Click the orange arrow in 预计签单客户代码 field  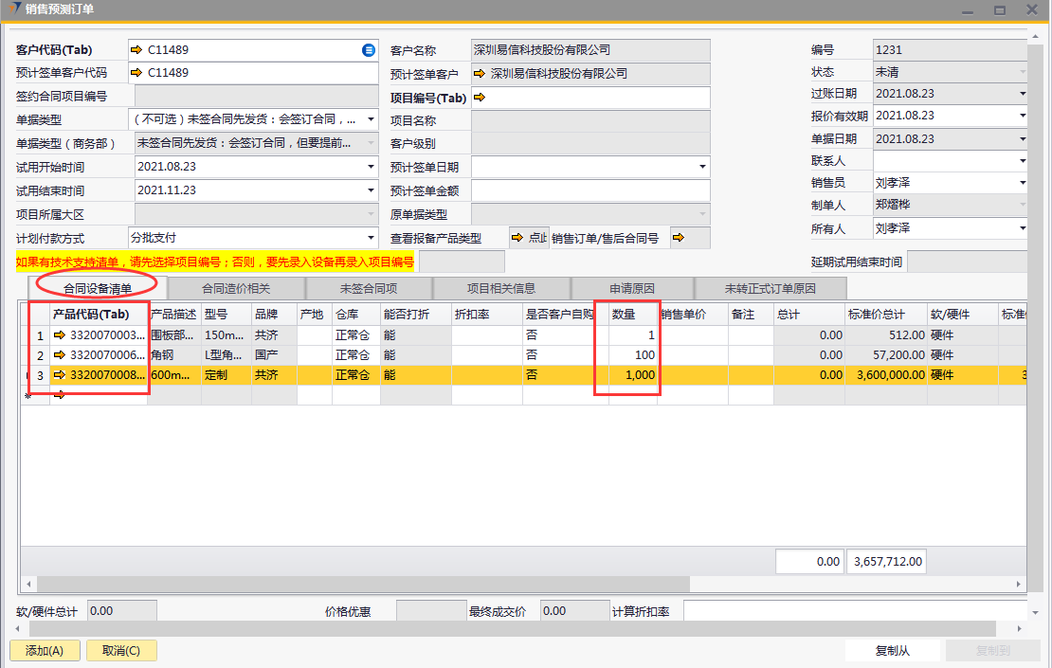click(136, 73)
